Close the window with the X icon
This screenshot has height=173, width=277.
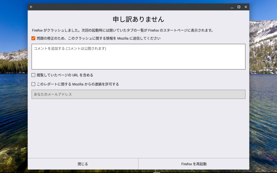click(x=246, y=7)
